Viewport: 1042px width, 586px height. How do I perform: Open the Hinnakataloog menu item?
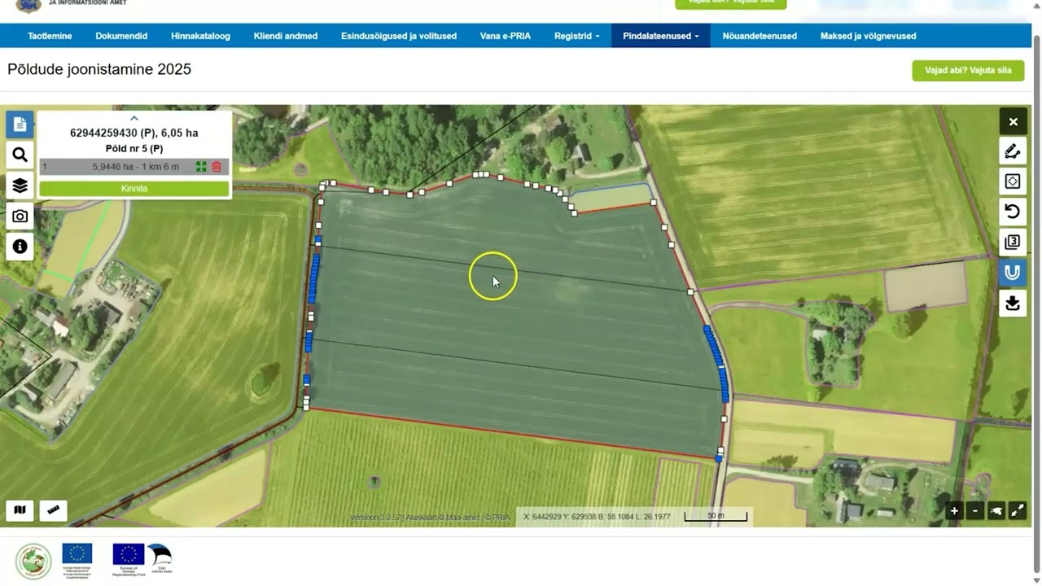[x=200, y=36]
